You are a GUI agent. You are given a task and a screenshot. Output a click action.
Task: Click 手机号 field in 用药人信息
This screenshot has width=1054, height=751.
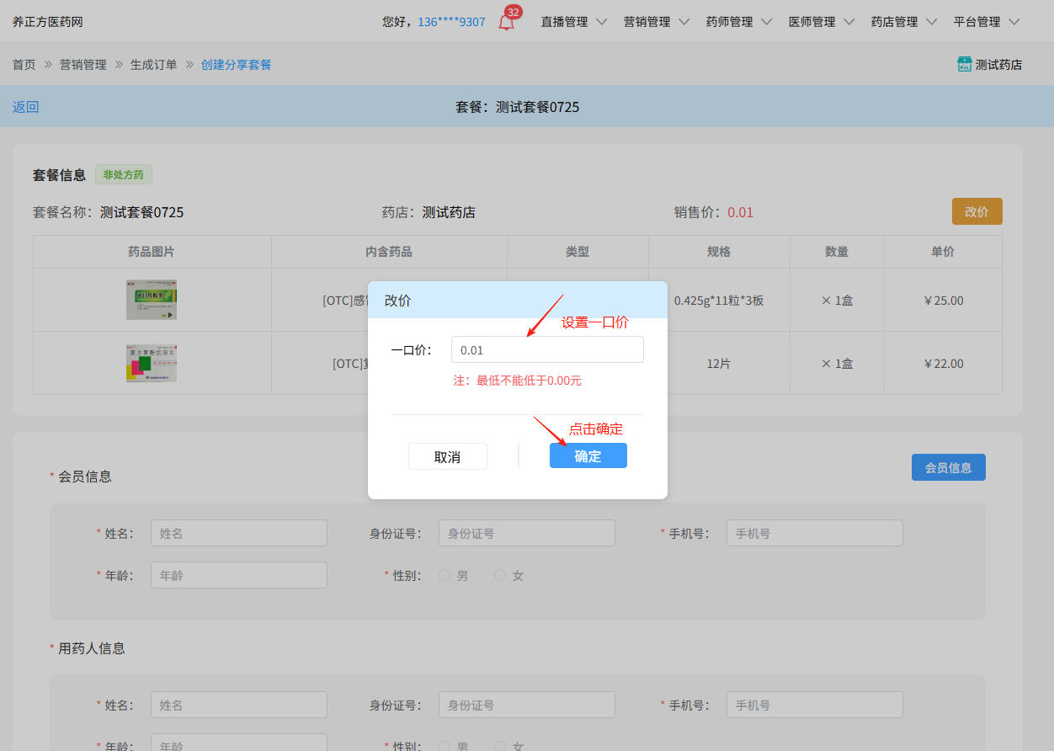815,705
